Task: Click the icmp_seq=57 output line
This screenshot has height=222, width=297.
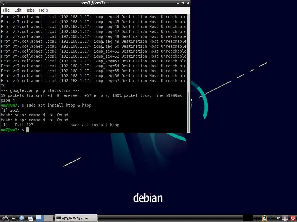Action: pyautogui.click(x=94, y=81)
